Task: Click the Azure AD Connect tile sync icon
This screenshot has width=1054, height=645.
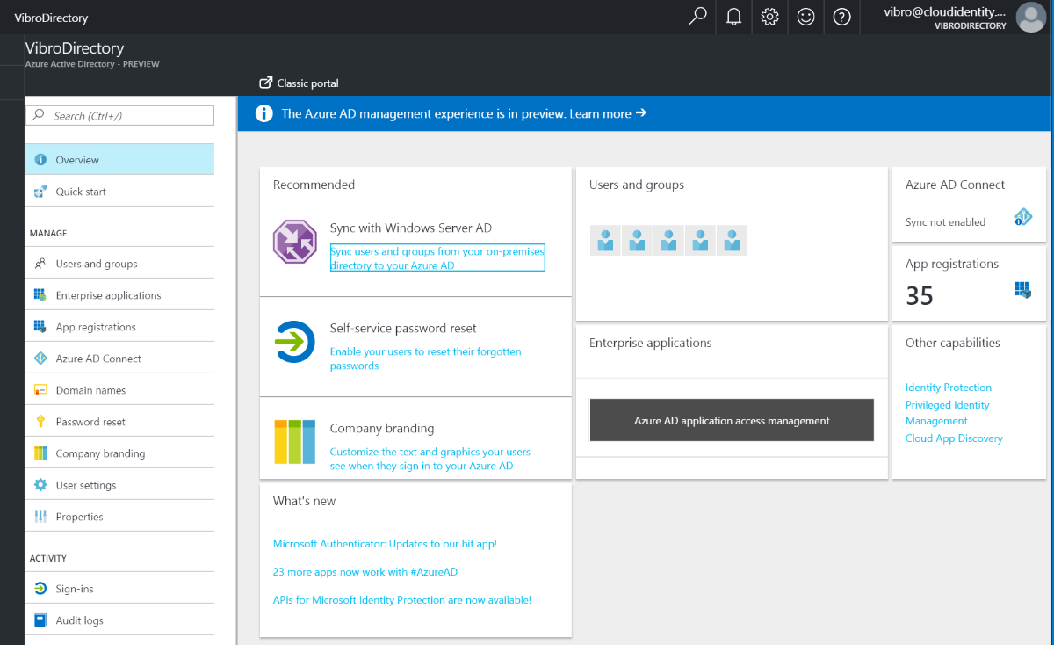Action: coord(1022,217)
